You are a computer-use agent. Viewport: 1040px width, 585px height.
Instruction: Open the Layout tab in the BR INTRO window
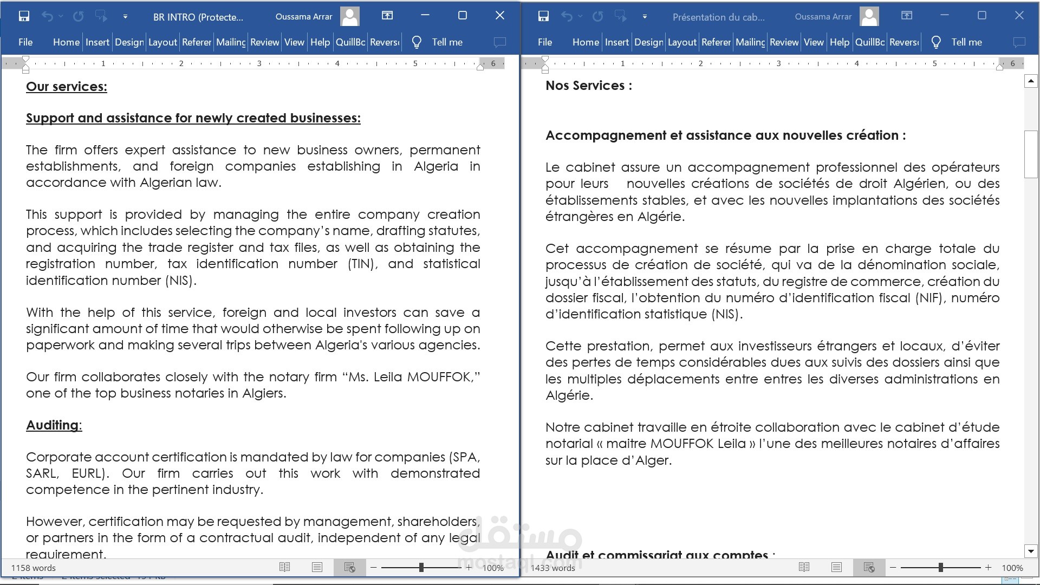pos(162,42)
